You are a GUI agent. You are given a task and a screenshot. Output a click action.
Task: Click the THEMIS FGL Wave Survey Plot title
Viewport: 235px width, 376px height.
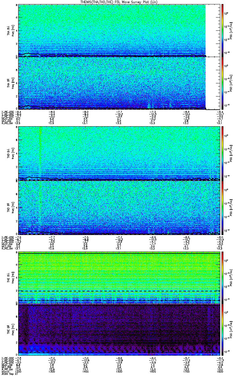coord(119,2)
